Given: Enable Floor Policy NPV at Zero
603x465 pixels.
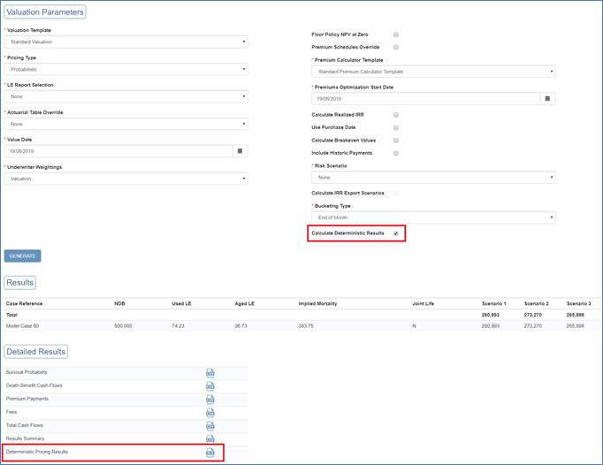Looking at the screenshot, I should tap(396, 34).
